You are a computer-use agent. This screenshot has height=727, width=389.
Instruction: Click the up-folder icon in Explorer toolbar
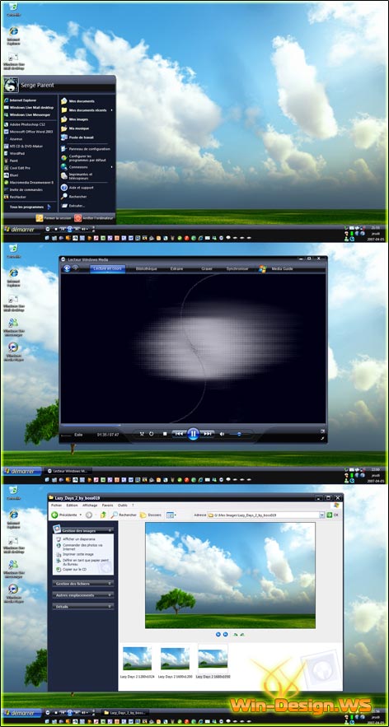(103, 515)
